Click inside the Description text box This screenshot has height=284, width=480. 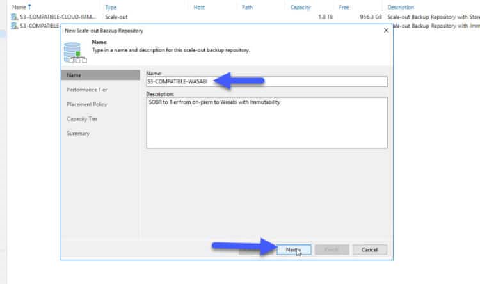click(267, 123)
